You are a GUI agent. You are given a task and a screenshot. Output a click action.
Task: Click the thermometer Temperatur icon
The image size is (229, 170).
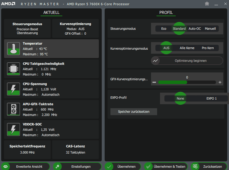tap(13, 48)
